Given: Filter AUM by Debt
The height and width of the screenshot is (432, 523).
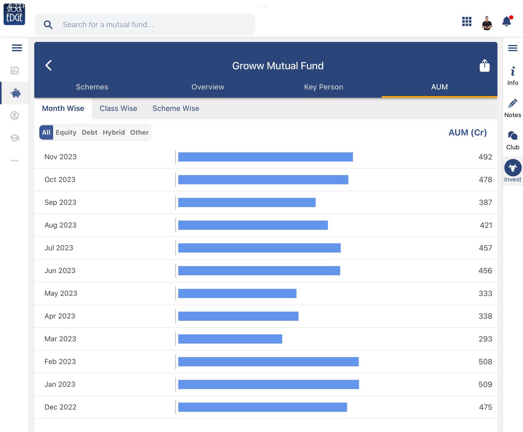Looking at the screenshot, I should (x=90, y=132).
